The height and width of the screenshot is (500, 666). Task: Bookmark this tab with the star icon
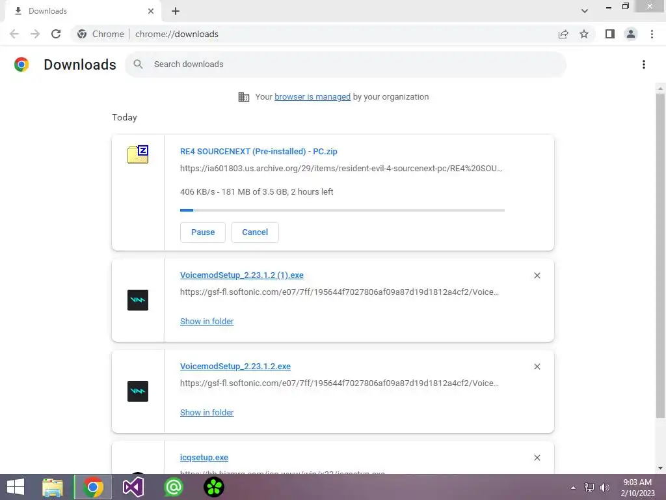[x=584, y=34]
